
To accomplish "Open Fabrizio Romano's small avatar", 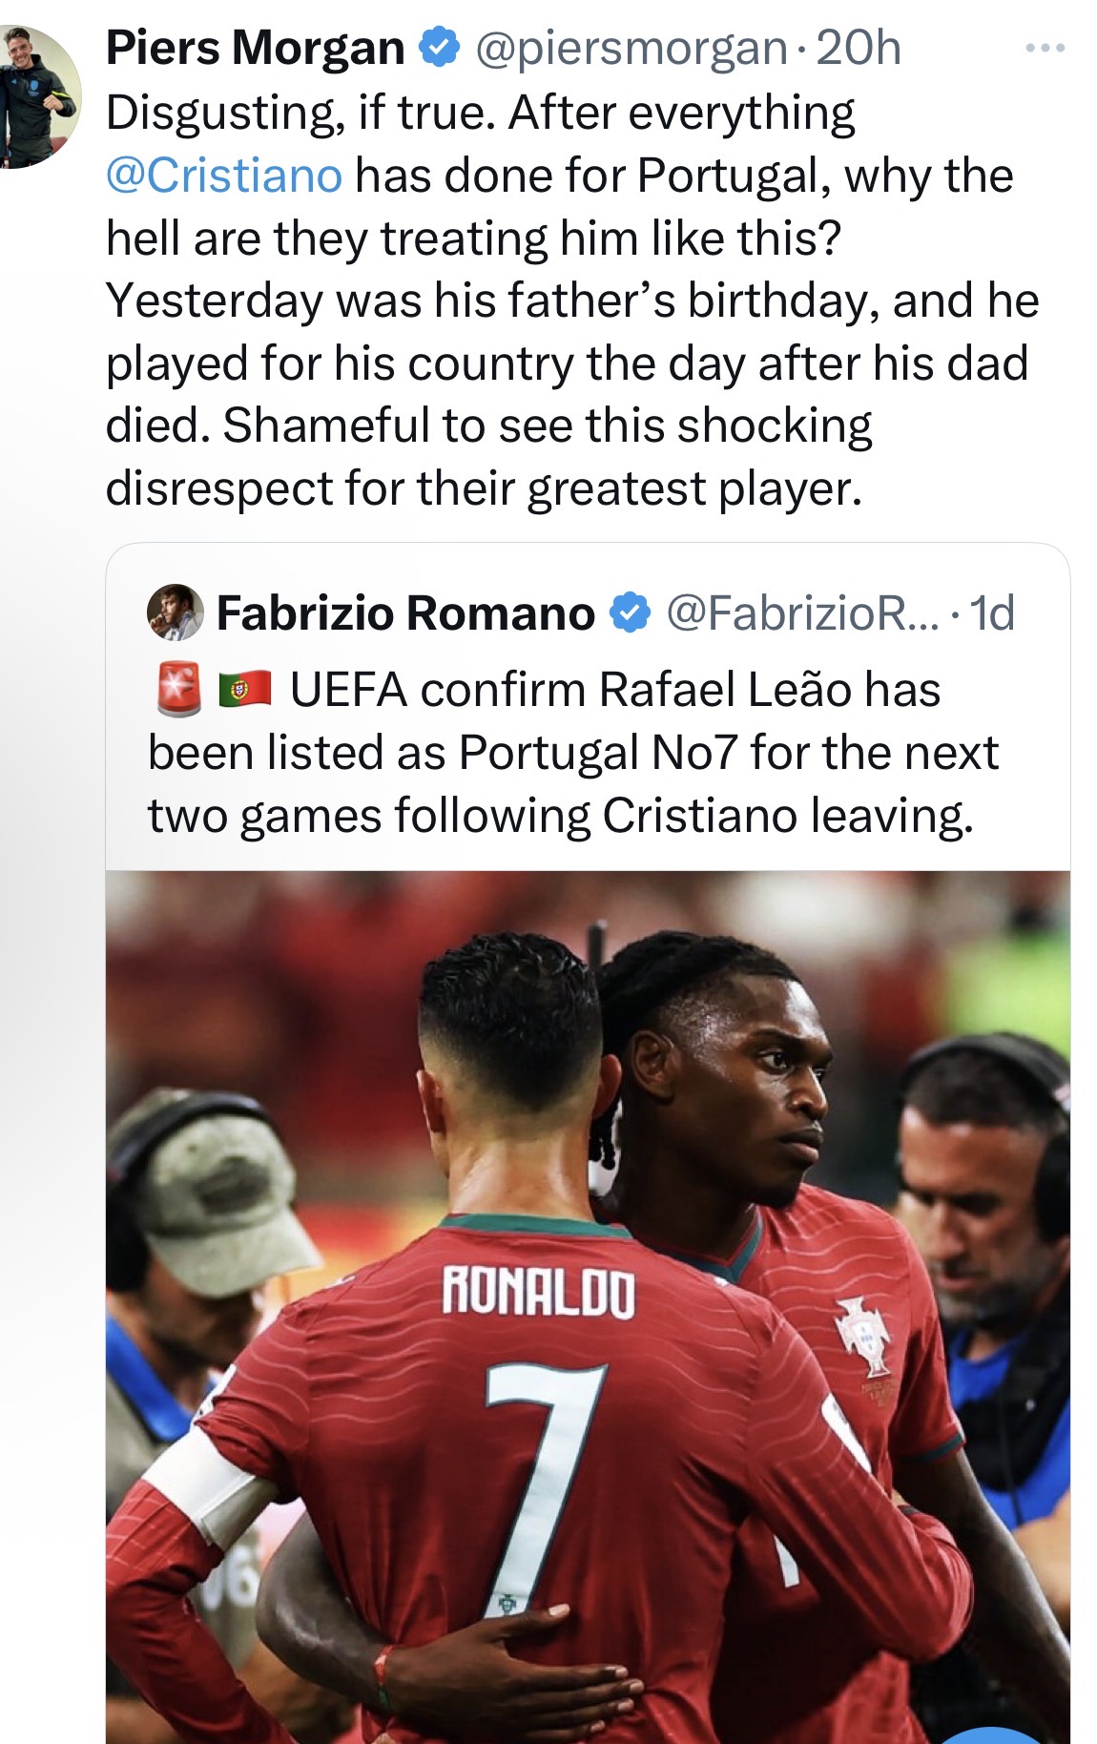I will point(176,612).
